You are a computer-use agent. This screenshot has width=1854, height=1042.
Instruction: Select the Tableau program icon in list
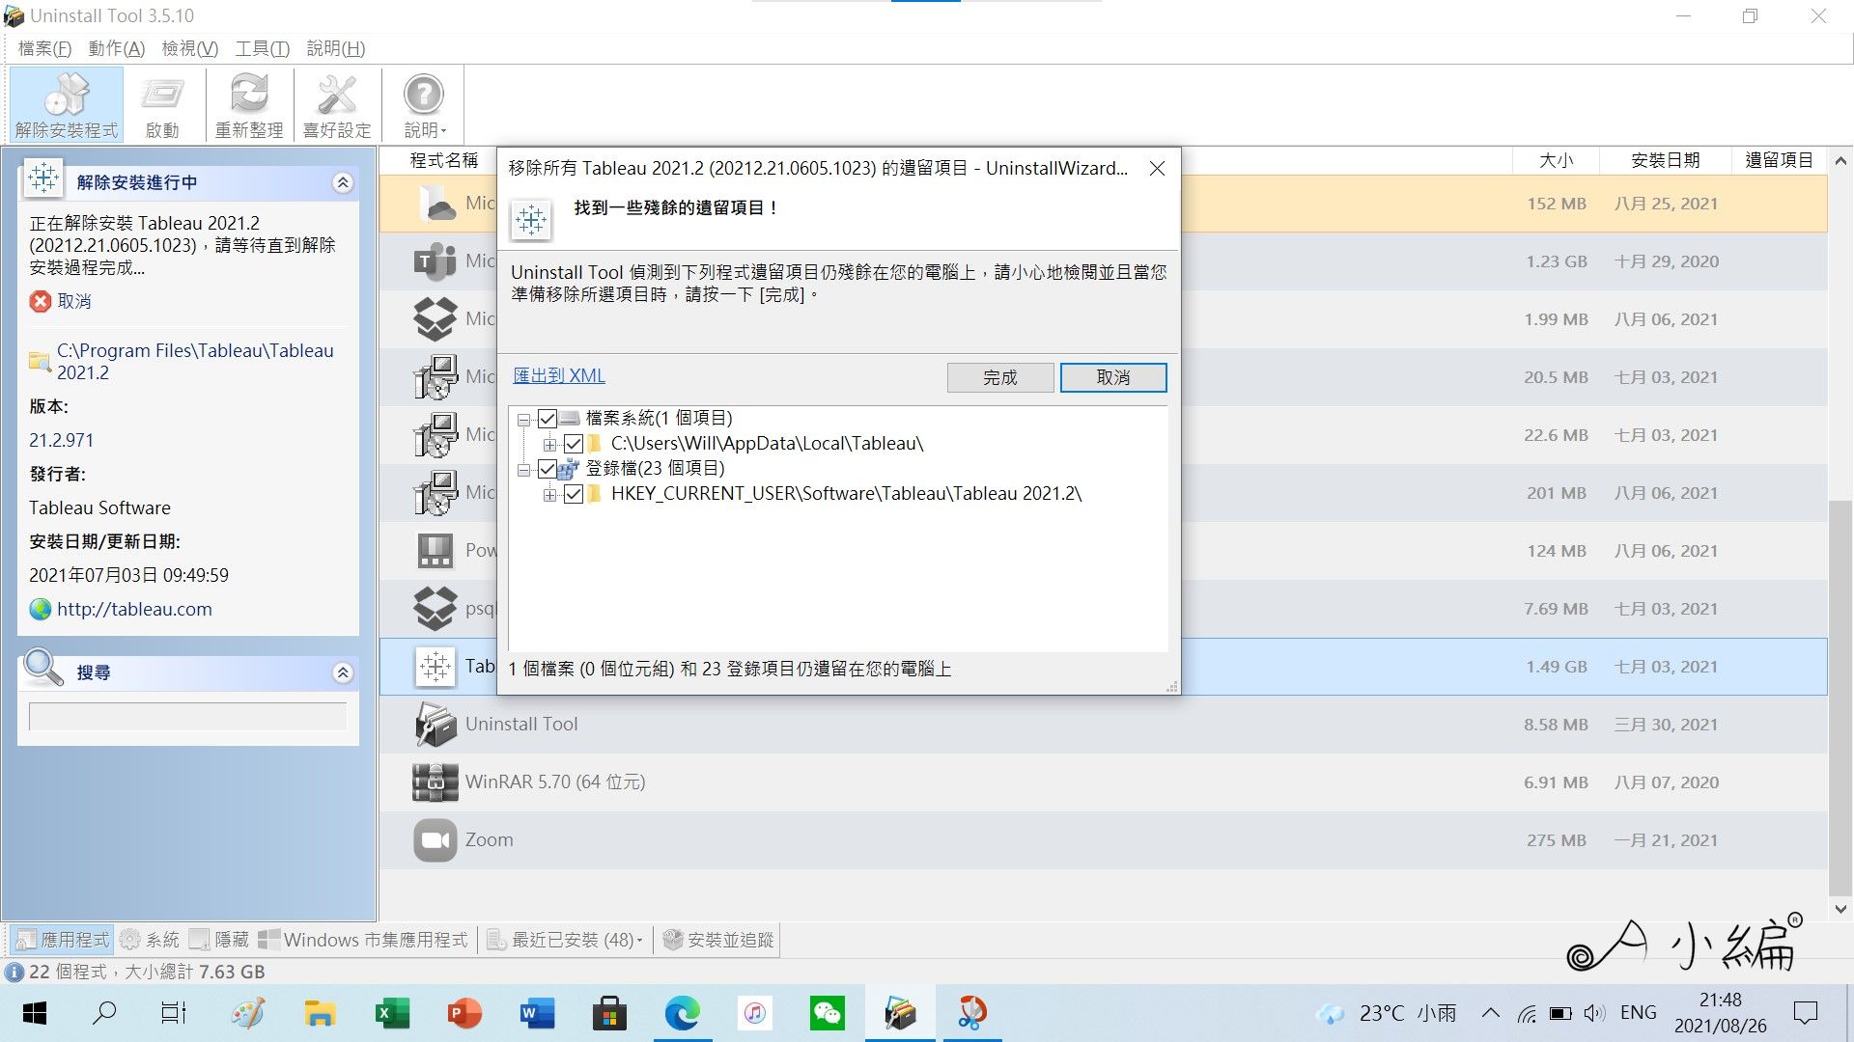click(435, 667)
